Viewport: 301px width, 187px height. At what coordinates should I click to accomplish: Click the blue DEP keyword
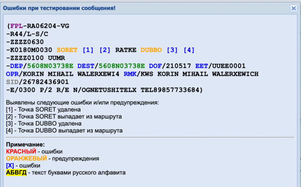pyautogui.click(x=16, y=66)
